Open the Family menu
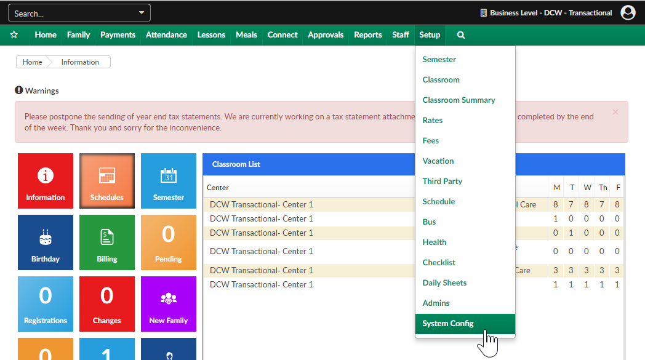The width and height of the screenshot is (645, 360). point(79,35)
